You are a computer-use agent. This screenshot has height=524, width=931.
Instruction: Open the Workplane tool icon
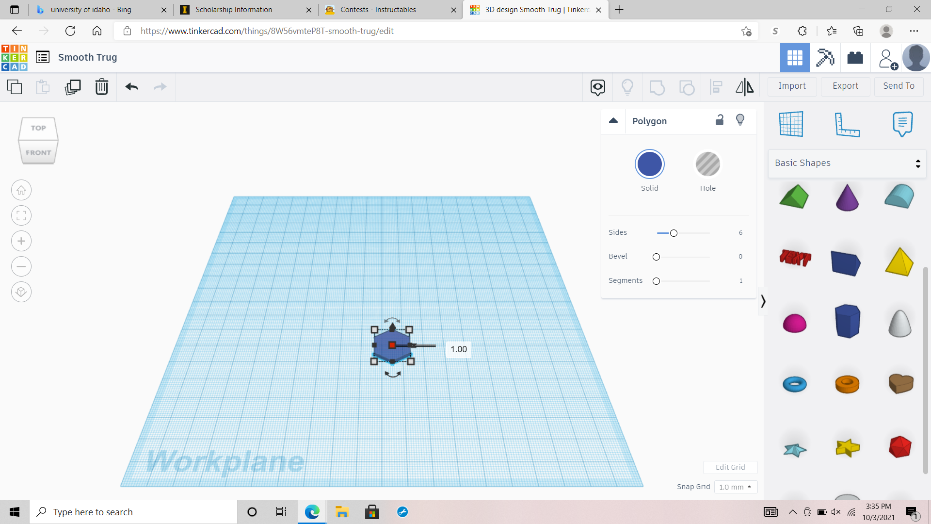[x=792, y=124]
